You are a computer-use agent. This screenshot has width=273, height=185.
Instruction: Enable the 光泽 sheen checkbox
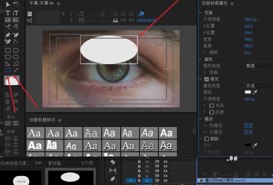(211, 106)
